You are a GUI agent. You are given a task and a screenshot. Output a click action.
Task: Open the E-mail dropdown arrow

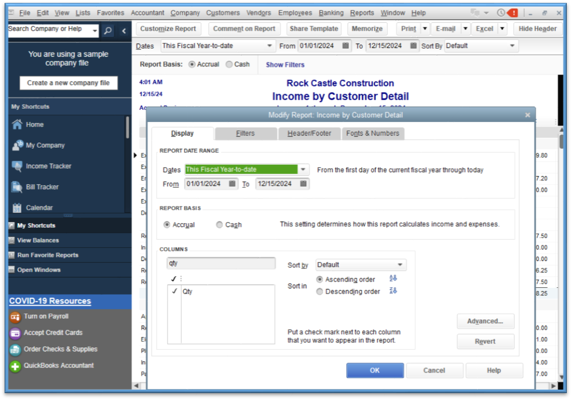pos(466,29)
